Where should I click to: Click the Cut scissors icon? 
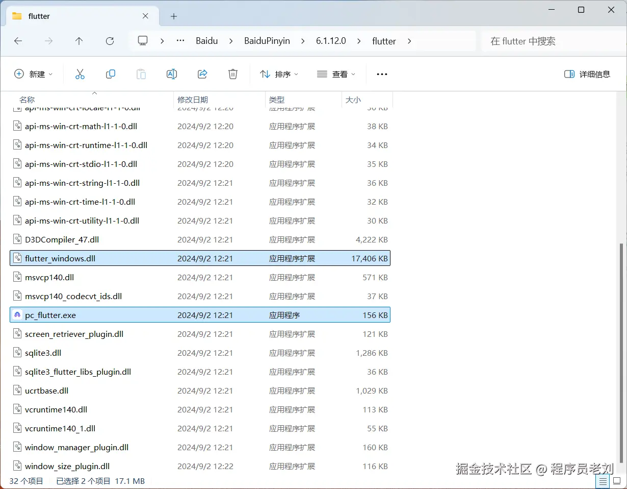tap(80, 74)
